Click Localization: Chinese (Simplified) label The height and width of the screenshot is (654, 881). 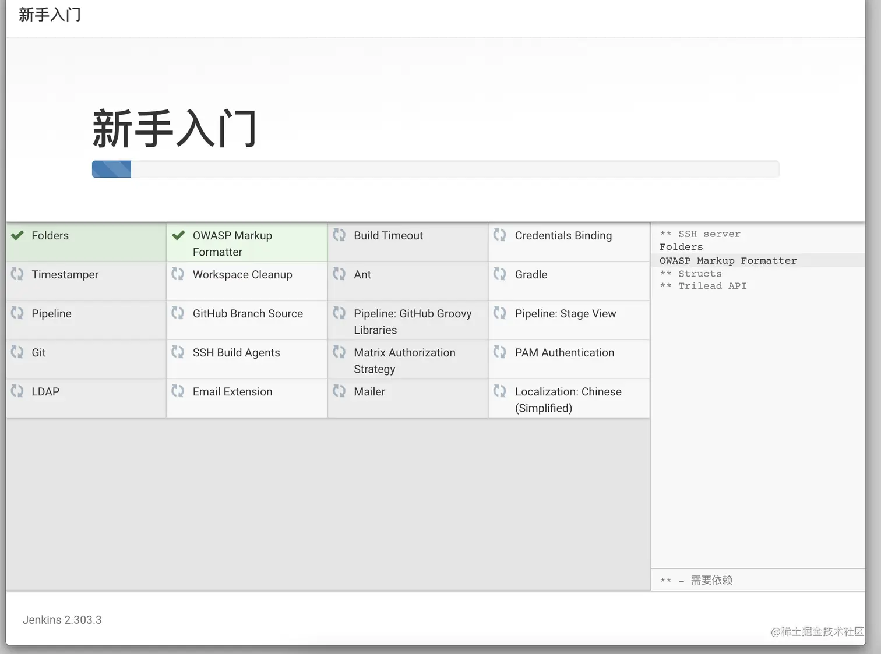pos(568,400)
